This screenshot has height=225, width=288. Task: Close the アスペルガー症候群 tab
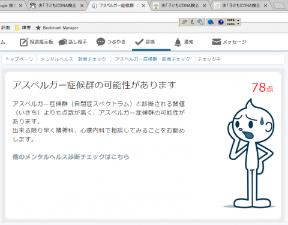143,5
